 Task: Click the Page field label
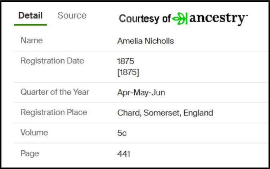(30, 154)
